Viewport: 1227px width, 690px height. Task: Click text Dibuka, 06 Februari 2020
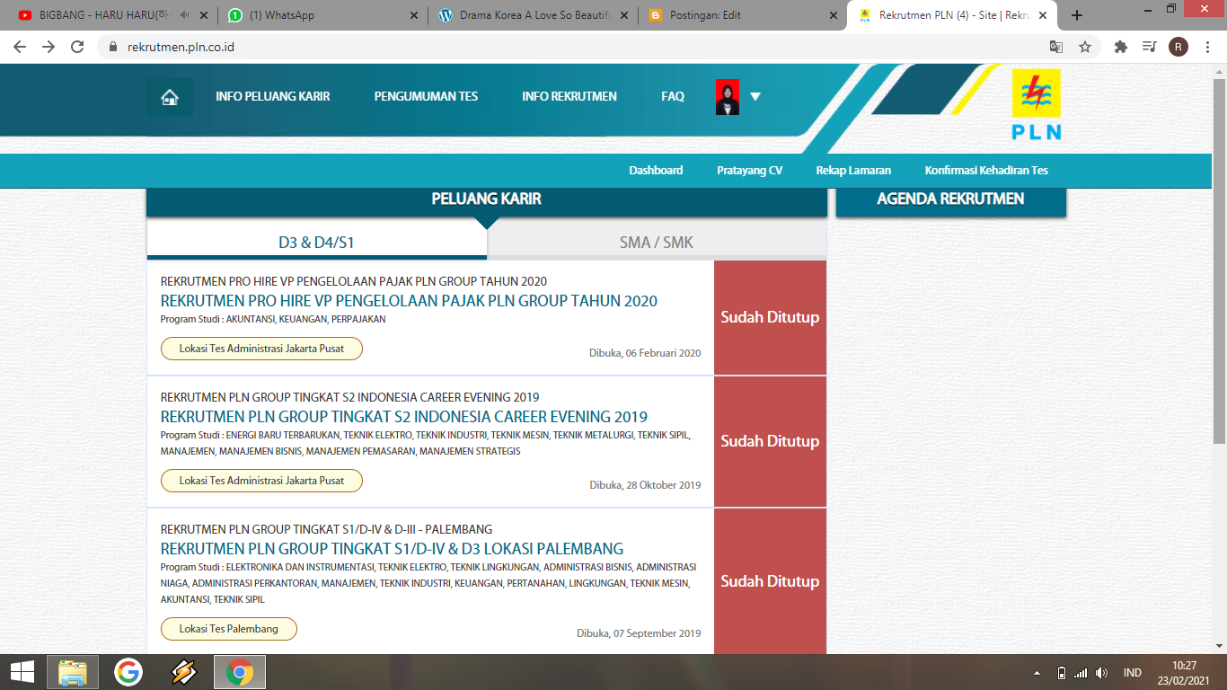pos(645,353)
